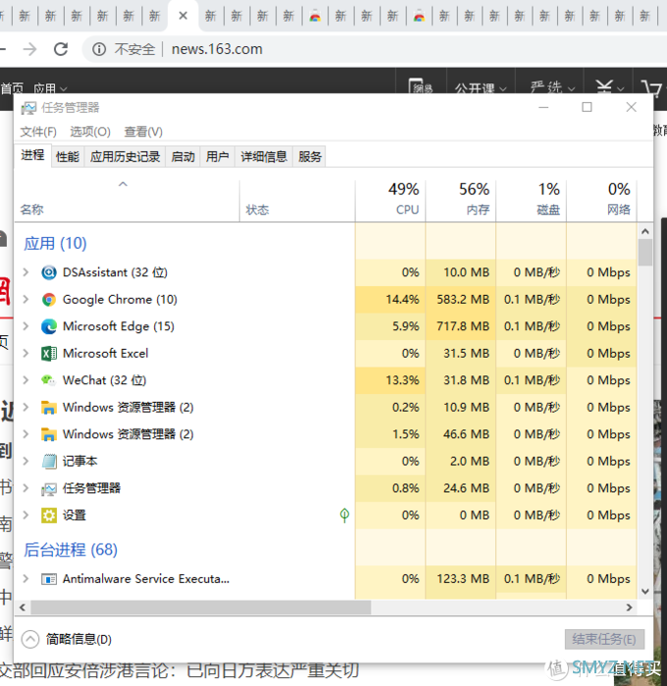Expand the Microsoft Edge (15) process group
Screen dimensions: 667x686
click(26, 326)
